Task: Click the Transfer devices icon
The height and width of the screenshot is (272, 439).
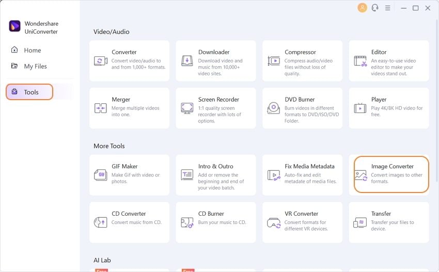Action: pos(360,223)
